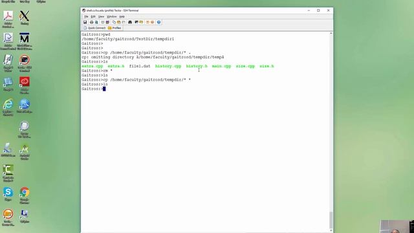Viewport: 414px width, 233px height.
Task: Click the purple toolbar icon beside Print Preview
Action: click(x=107, y=22)
